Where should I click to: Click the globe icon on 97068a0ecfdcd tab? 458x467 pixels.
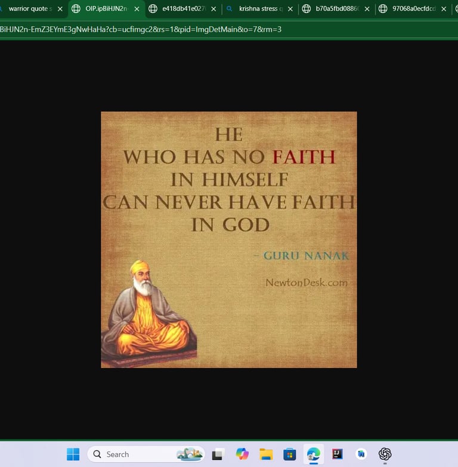click(383, 8)
